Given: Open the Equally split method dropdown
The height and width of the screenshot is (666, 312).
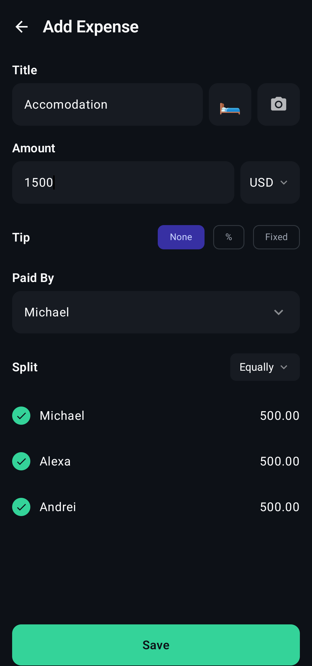Looking at the screenshot, I should [x=265, y=367].
